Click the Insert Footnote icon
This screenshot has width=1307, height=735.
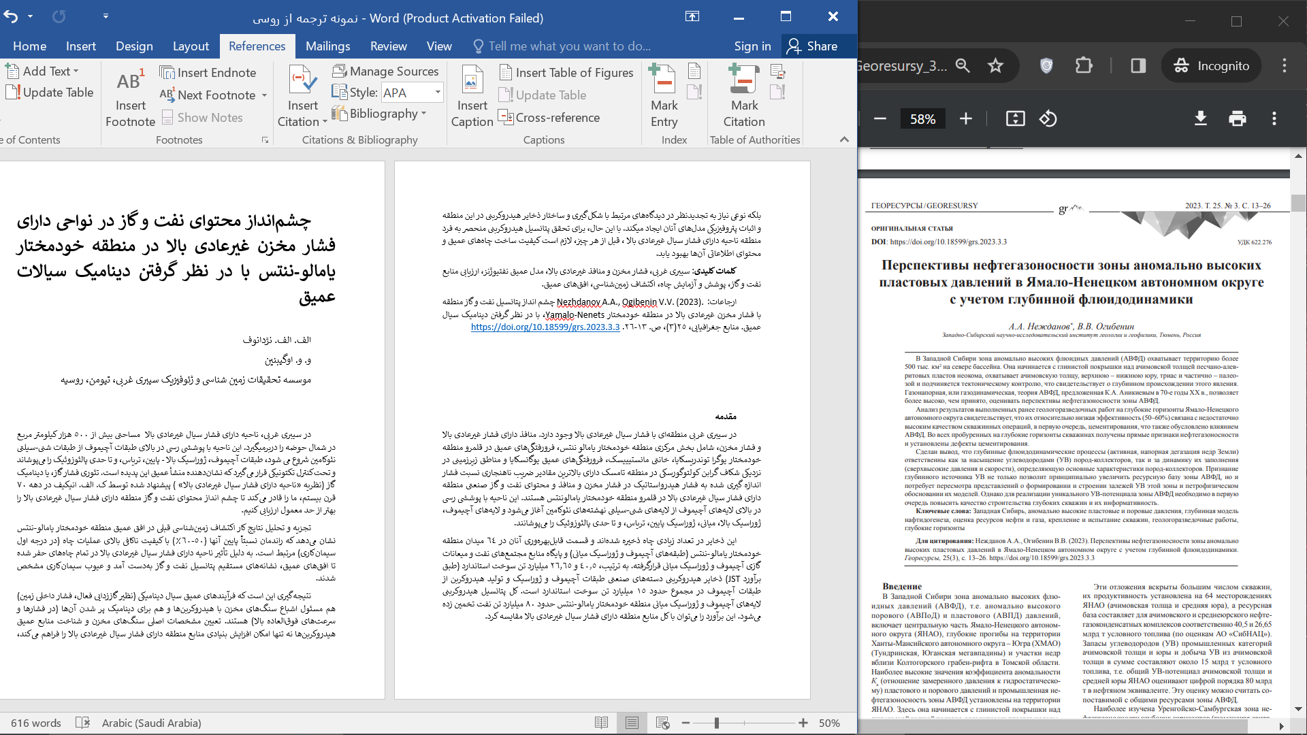tap(130, 82)
